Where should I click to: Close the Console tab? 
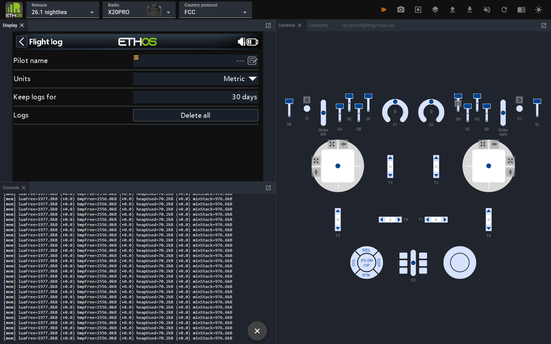coord(23,188)
